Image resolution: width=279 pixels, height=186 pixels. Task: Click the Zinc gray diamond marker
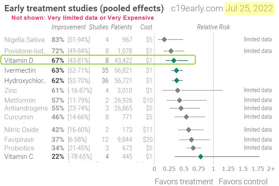coord(178,91)
